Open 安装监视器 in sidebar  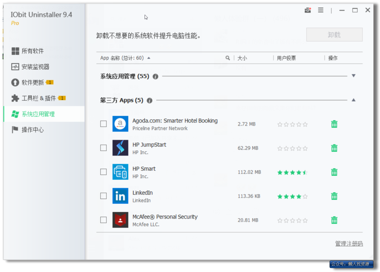[44, 67]
